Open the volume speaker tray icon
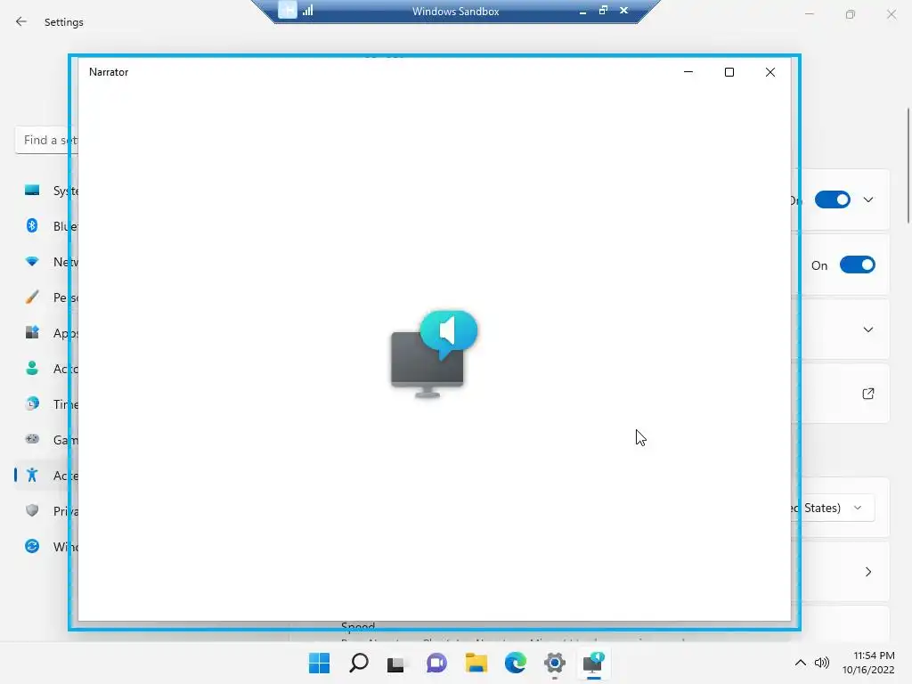The height and width of the screenshot is (684, 912). [x=822, y=663]
